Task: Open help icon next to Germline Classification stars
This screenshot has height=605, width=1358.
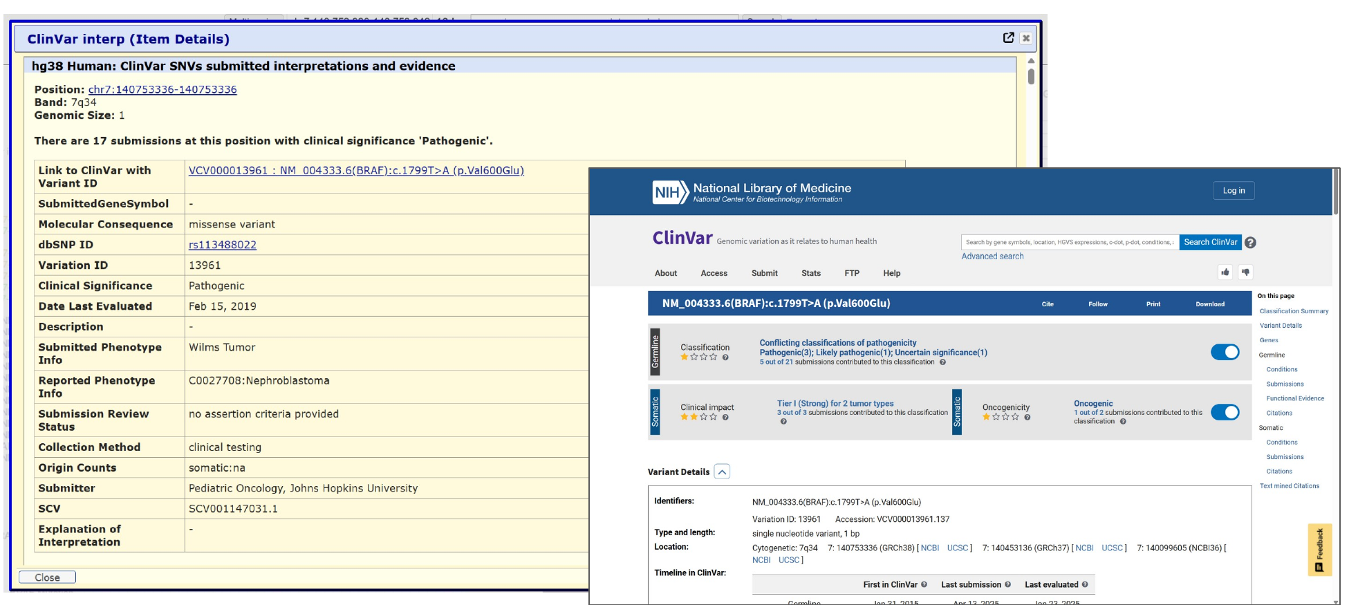Action: point(725,357)
